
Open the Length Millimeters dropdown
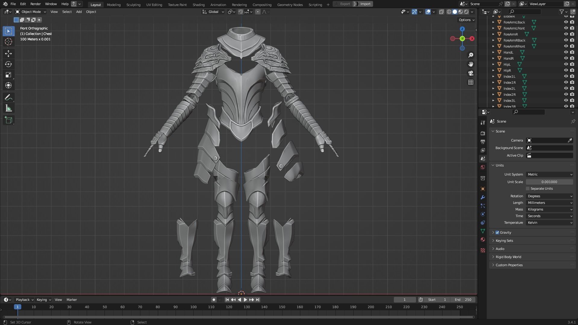pyautogui.click(x=549, y=203)
